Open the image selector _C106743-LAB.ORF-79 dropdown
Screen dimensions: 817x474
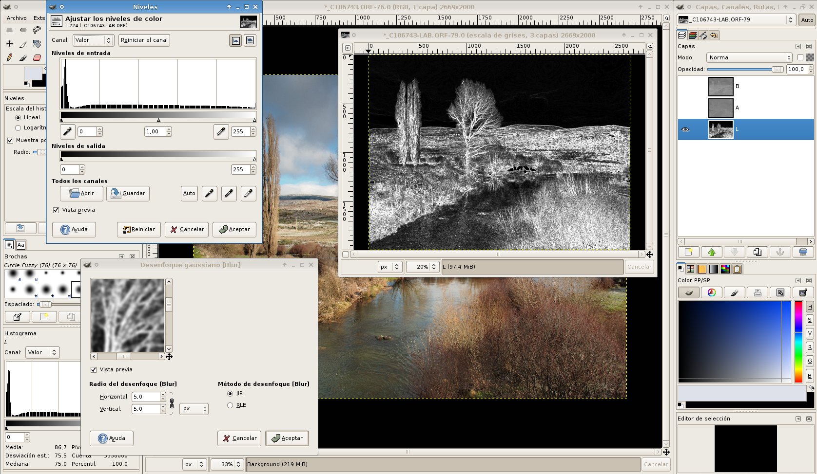coord(737,20)
